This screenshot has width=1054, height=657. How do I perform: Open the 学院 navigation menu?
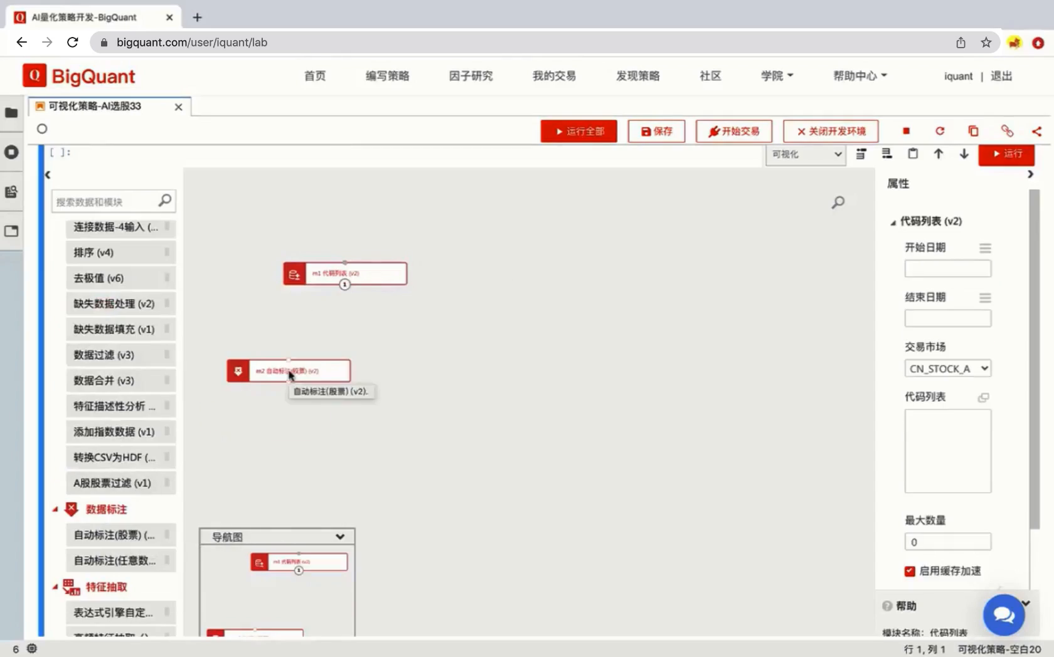click(777, 76)
